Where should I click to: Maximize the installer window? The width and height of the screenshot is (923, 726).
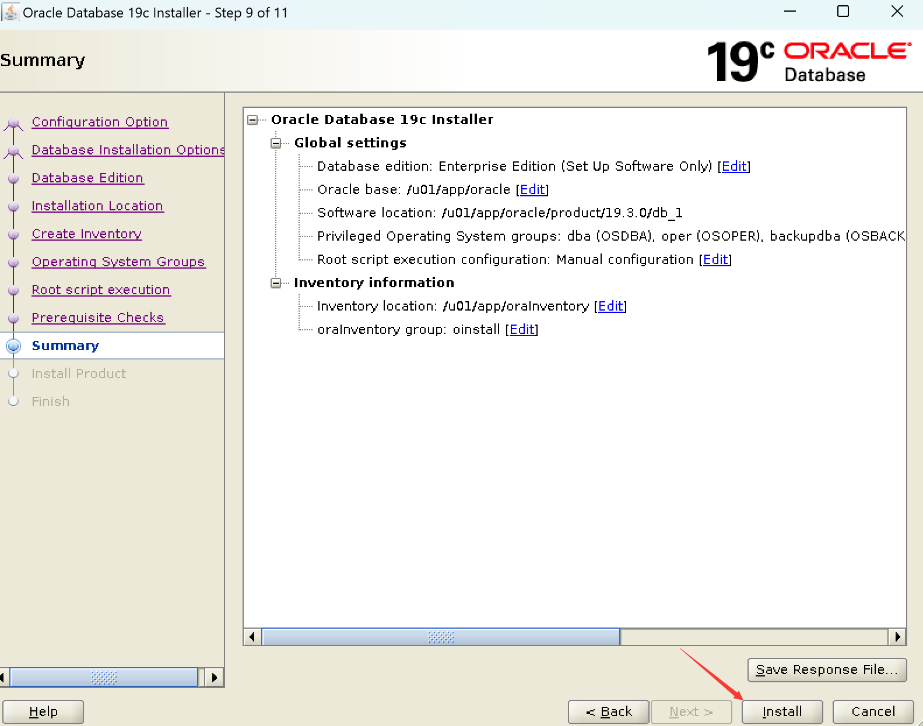point(843,12)
